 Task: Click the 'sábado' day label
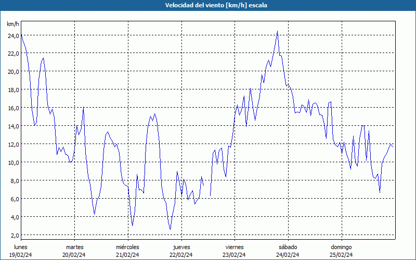(288, 247)
